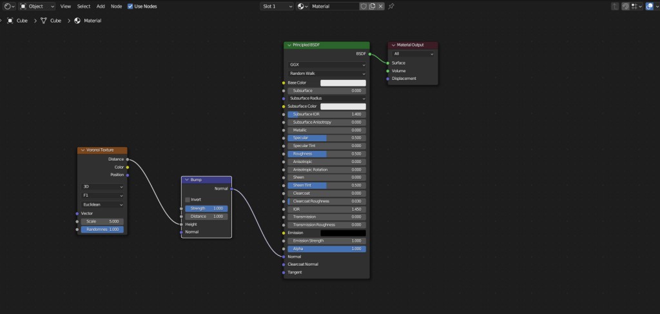Open the Euclidean distance metric dropdown

pyautogui.click(x=102, y=204)
